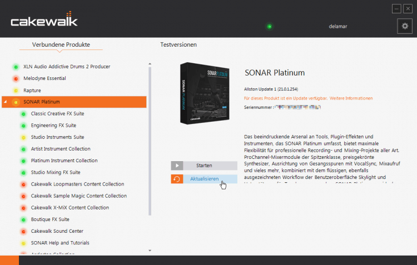Screen dimensions: 417x265
Task: Click the Allston Update 1 version text
Action: click(x=271, y=89)
